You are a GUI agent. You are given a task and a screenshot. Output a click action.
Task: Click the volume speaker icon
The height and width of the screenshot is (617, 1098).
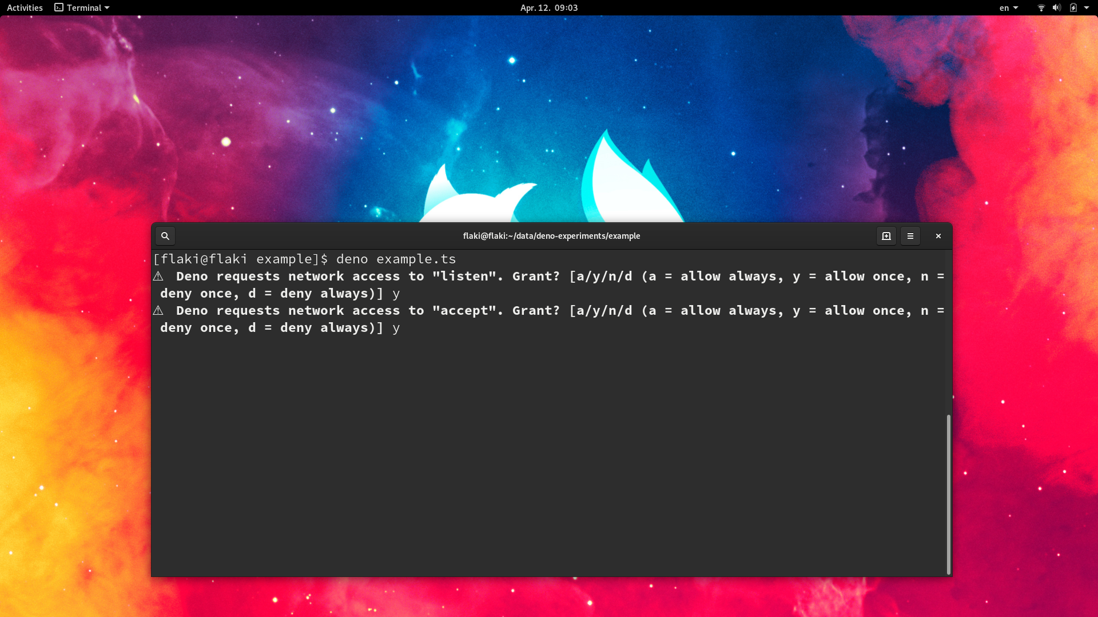pyautogui.click(x=1057, y=7)
